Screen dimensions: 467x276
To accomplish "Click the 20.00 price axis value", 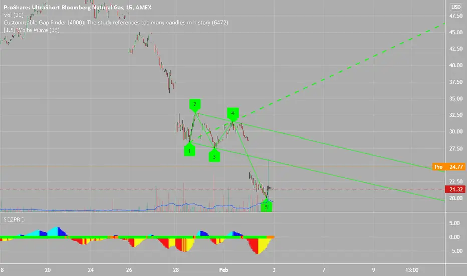I will [x=456, y=198].
